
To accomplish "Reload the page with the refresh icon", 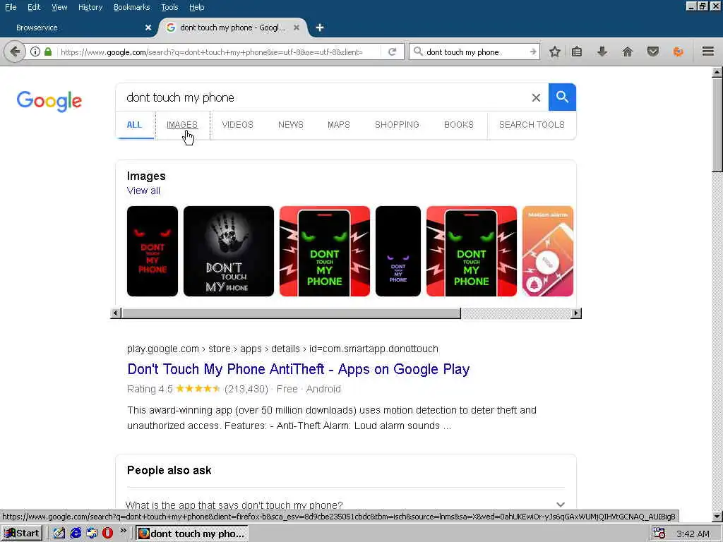I will pyautogui.click(x=393, y=52).
